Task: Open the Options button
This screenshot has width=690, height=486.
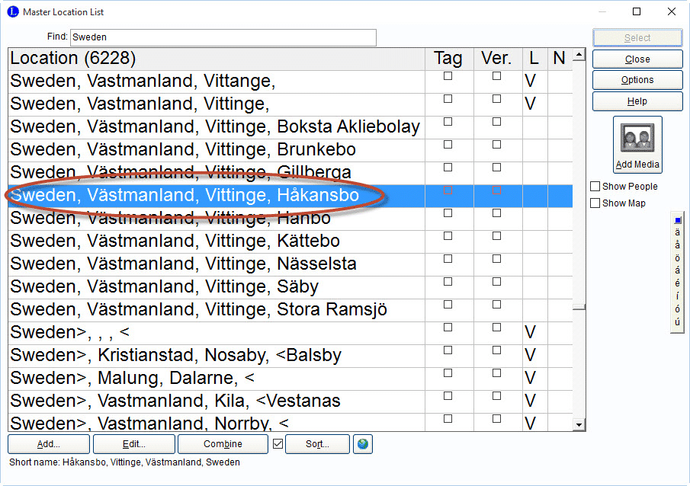Action: pyautogui.click(x=637, y=80)
